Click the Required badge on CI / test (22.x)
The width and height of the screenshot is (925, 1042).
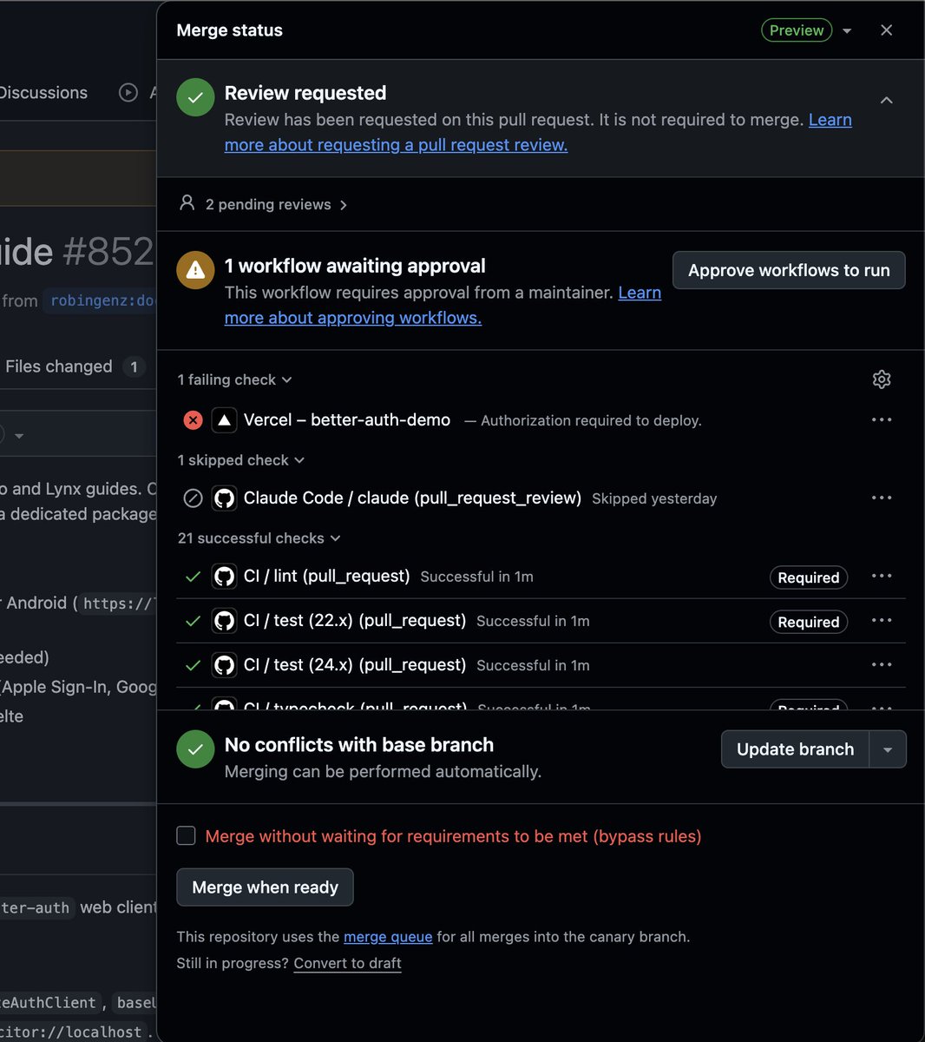[x=808, y=622]
